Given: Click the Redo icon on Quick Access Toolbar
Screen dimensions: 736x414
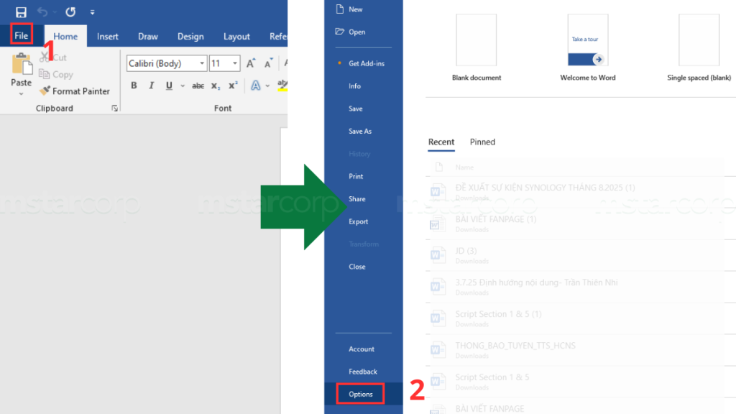Looking at the screenshot, I should [x=70, y=11].
